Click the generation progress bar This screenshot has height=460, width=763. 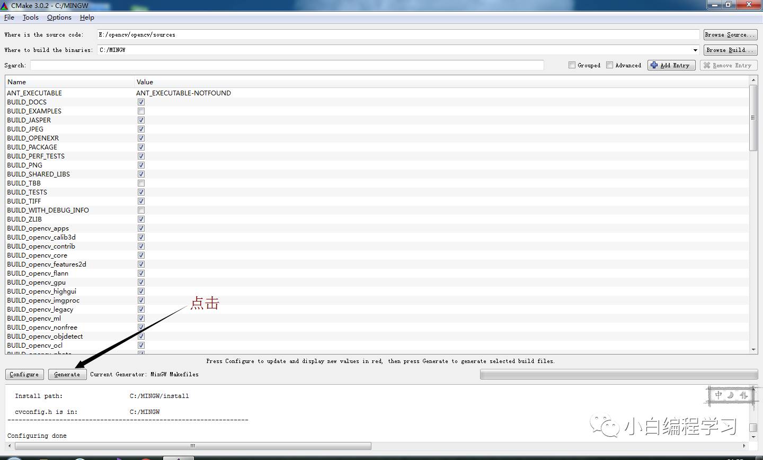pyautogui.click(x=619, y=374)
